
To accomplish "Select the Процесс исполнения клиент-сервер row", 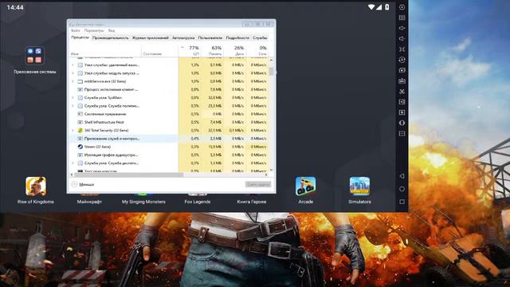I will 169,89.
